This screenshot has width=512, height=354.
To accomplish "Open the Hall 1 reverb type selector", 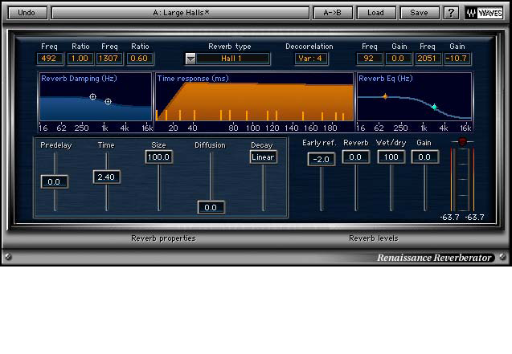I will [235, 59].
